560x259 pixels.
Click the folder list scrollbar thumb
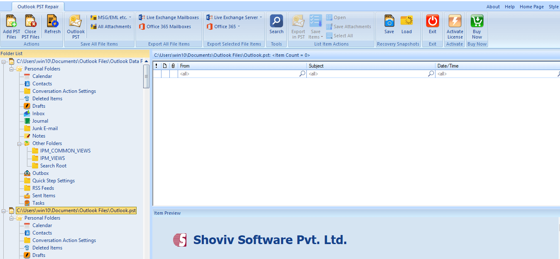click(146, 77)
